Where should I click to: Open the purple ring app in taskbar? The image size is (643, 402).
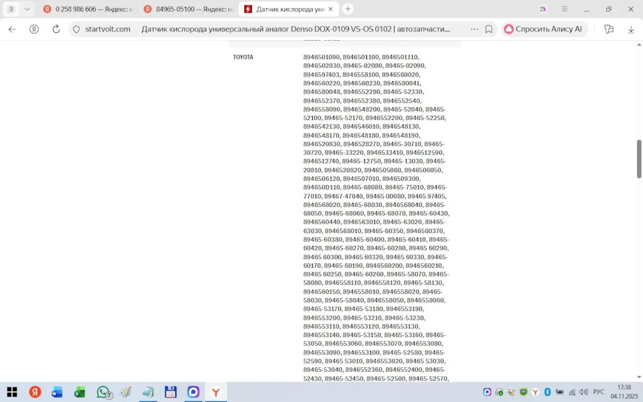pyautogui.click(x=193, y=392)
